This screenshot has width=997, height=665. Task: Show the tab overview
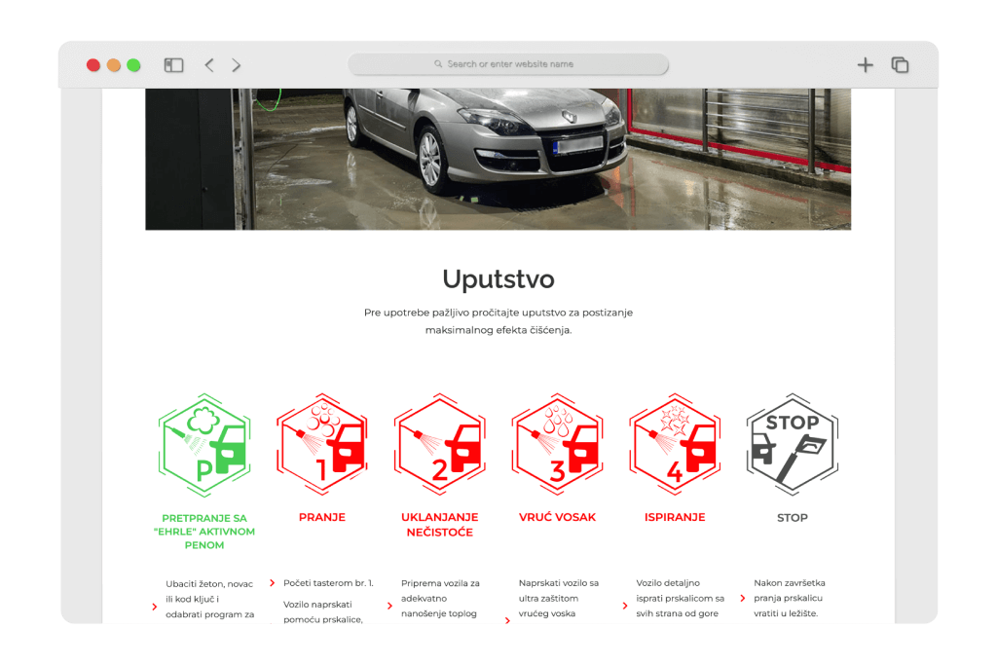[x=901, y=65]
